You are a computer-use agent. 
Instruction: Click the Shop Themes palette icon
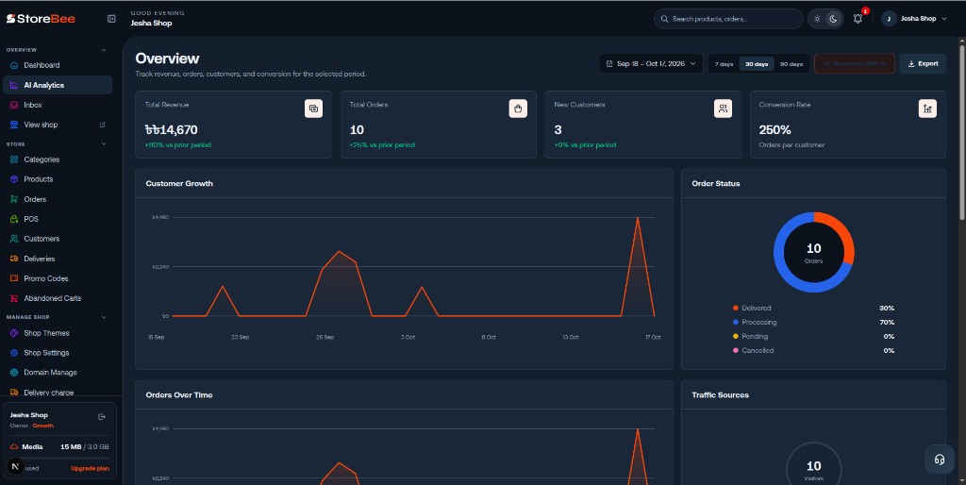point(14,333)
